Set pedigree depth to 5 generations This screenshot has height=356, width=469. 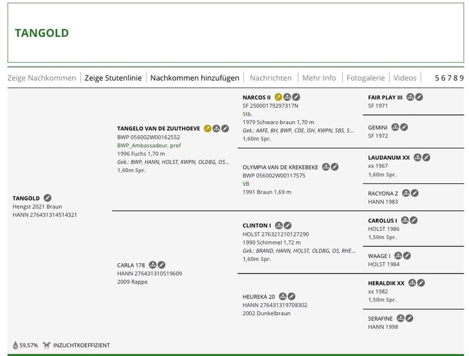(438, 78)
